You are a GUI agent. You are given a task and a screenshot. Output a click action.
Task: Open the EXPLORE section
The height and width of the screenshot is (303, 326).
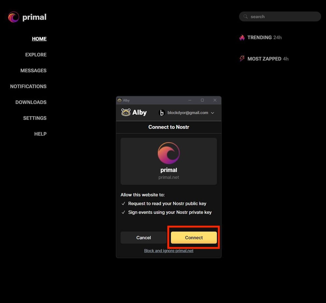tap(36, 54)
